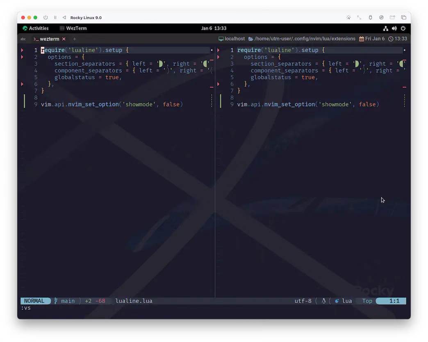Click 'require' on line 1 in left pane

(x=53, y=50)
